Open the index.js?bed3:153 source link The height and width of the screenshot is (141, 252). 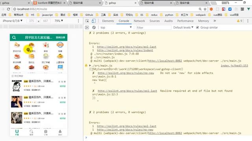click(234, 65)
